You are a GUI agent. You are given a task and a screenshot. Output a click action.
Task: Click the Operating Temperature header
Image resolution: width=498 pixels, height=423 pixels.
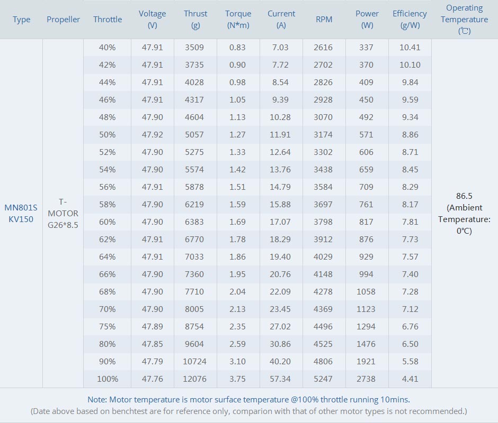point(464,20)
